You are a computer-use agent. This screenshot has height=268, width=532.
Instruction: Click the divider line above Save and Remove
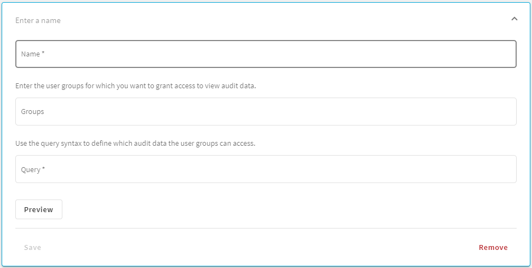pyautogui.click(x=266, y=228)
